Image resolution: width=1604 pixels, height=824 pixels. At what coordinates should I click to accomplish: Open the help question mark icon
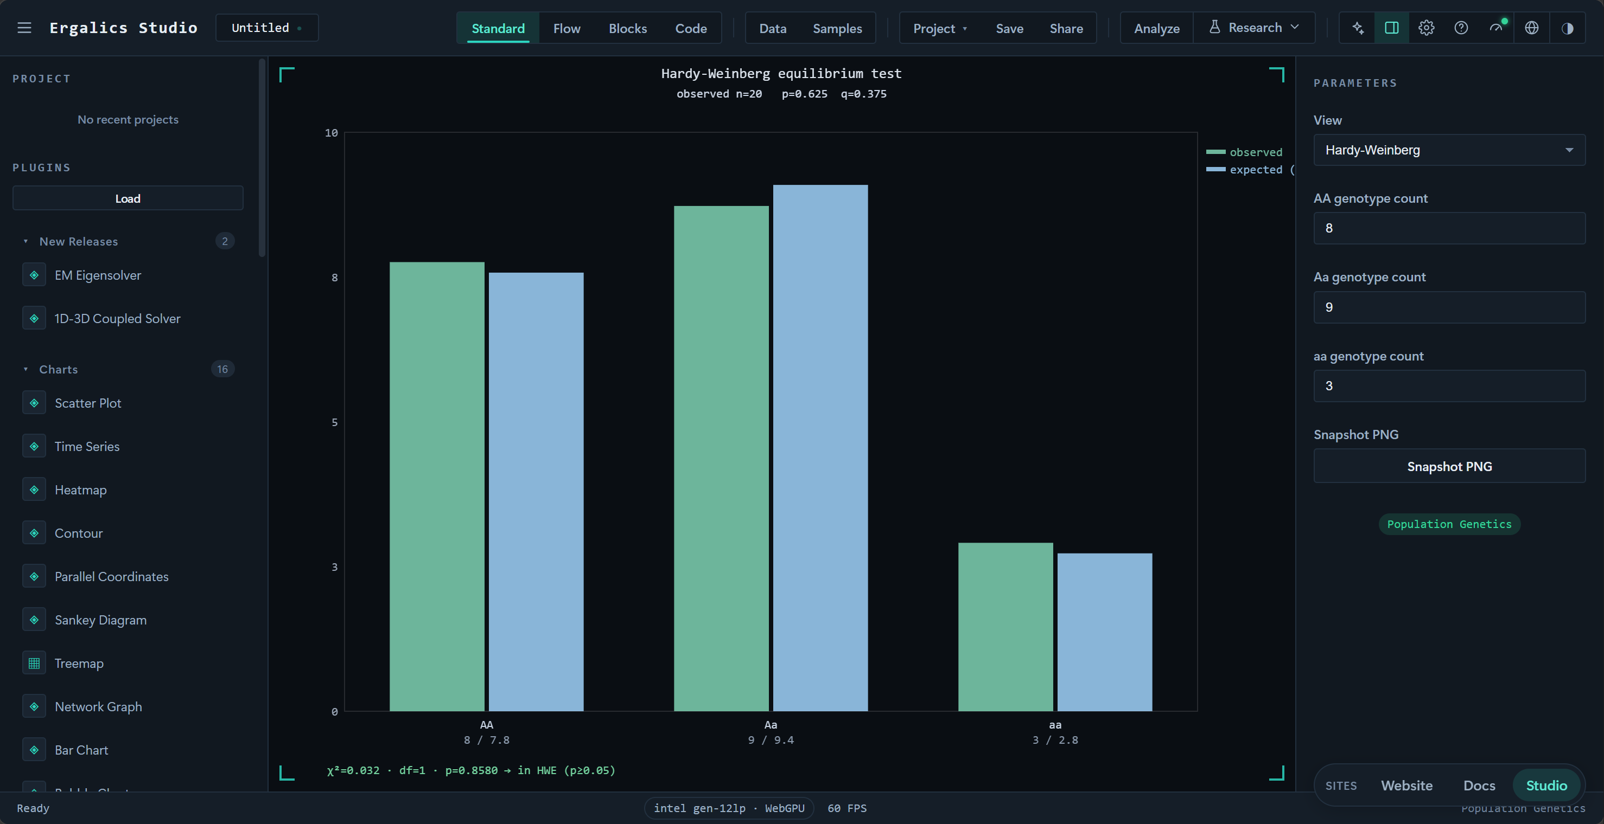coord(1461,28)
